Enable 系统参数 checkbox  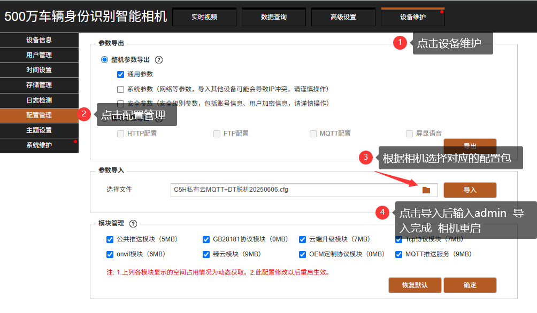[120, 90]
